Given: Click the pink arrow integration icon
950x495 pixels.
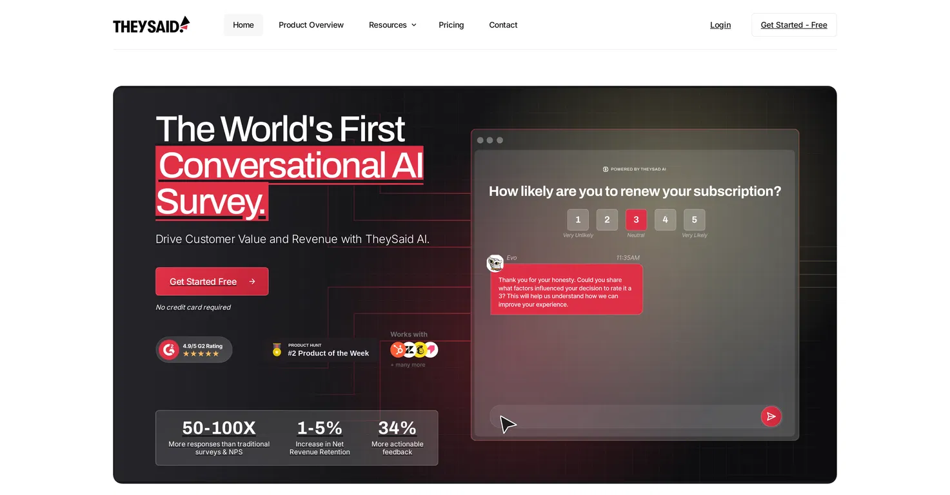Looking at the screenshot, I should point(431,349).
